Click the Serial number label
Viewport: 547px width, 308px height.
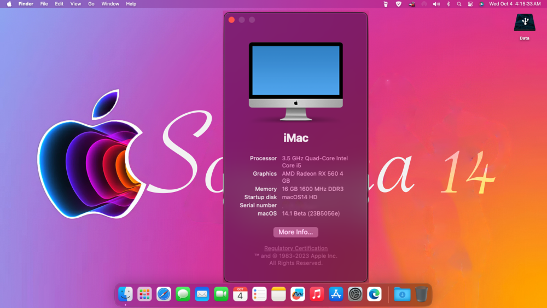point(258,205)
